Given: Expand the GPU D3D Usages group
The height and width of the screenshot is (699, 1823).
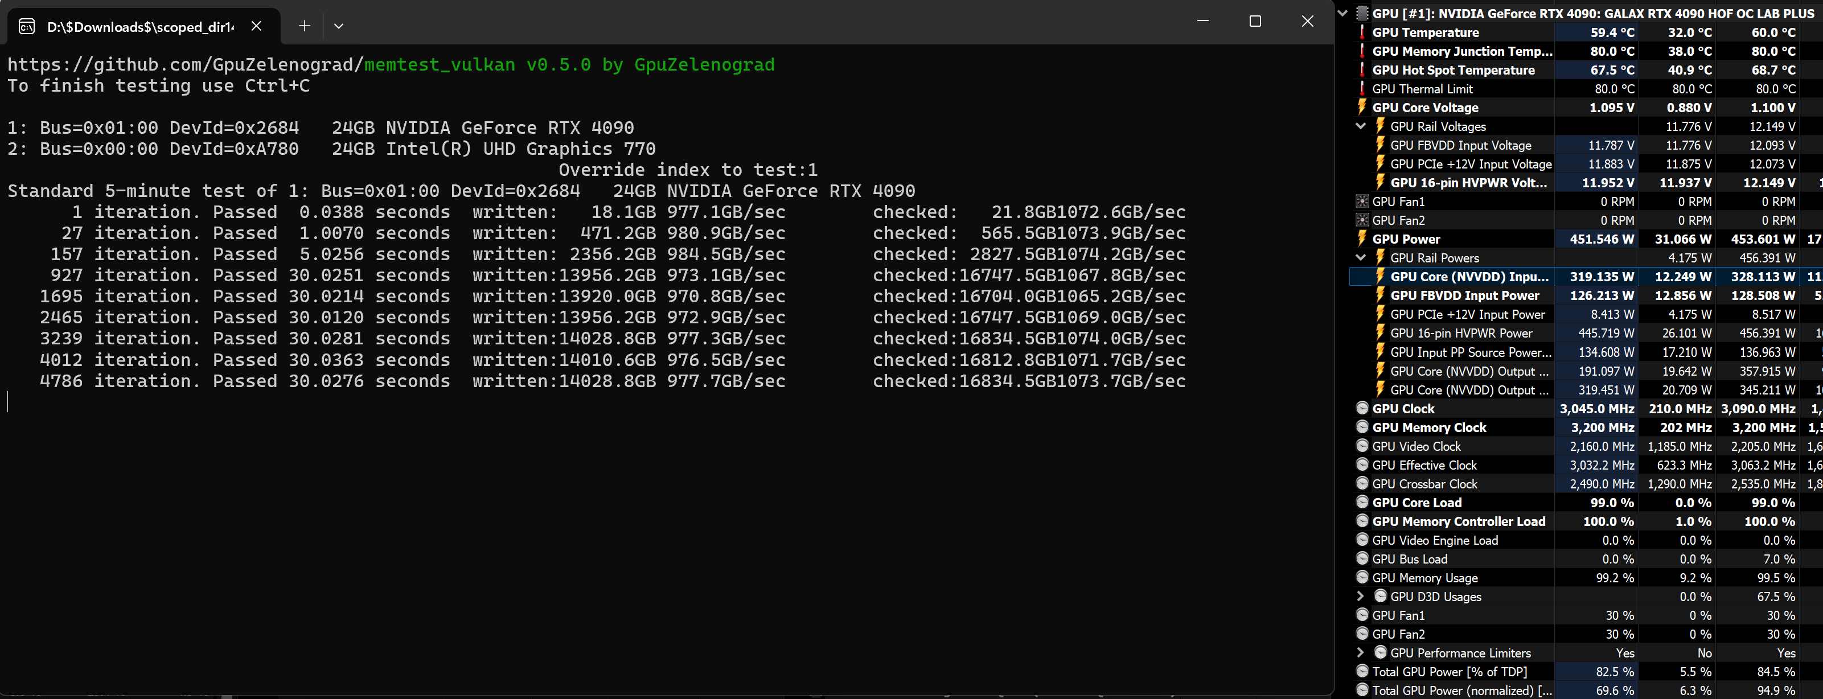Looking at the screenshot, I should [x=1360, y=596].
